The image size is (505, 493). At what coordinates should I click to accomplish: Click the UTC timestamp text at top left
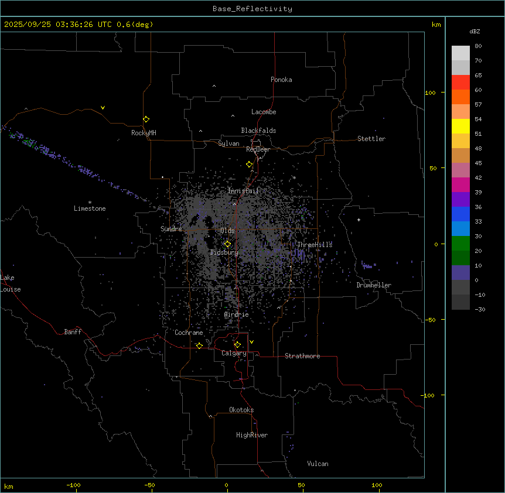click(79, 25)
